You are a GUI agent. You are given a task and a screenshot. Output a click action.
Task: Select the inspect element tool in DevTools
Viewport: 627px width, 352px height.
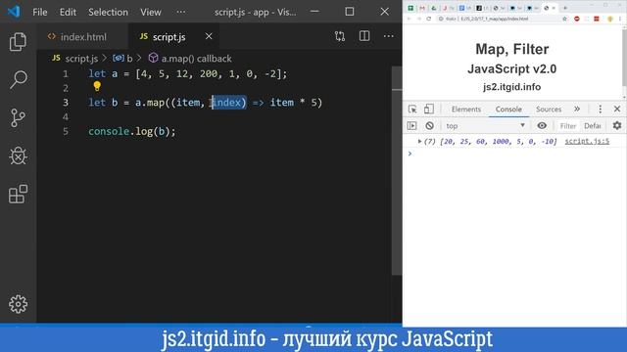(412, 109)
